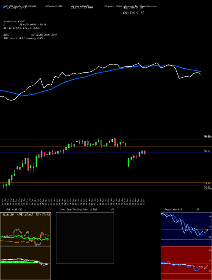Select the '12 Day = 114.3' label
The width and height of the screenshot is (212, 280).
click(x=16, y=8)
